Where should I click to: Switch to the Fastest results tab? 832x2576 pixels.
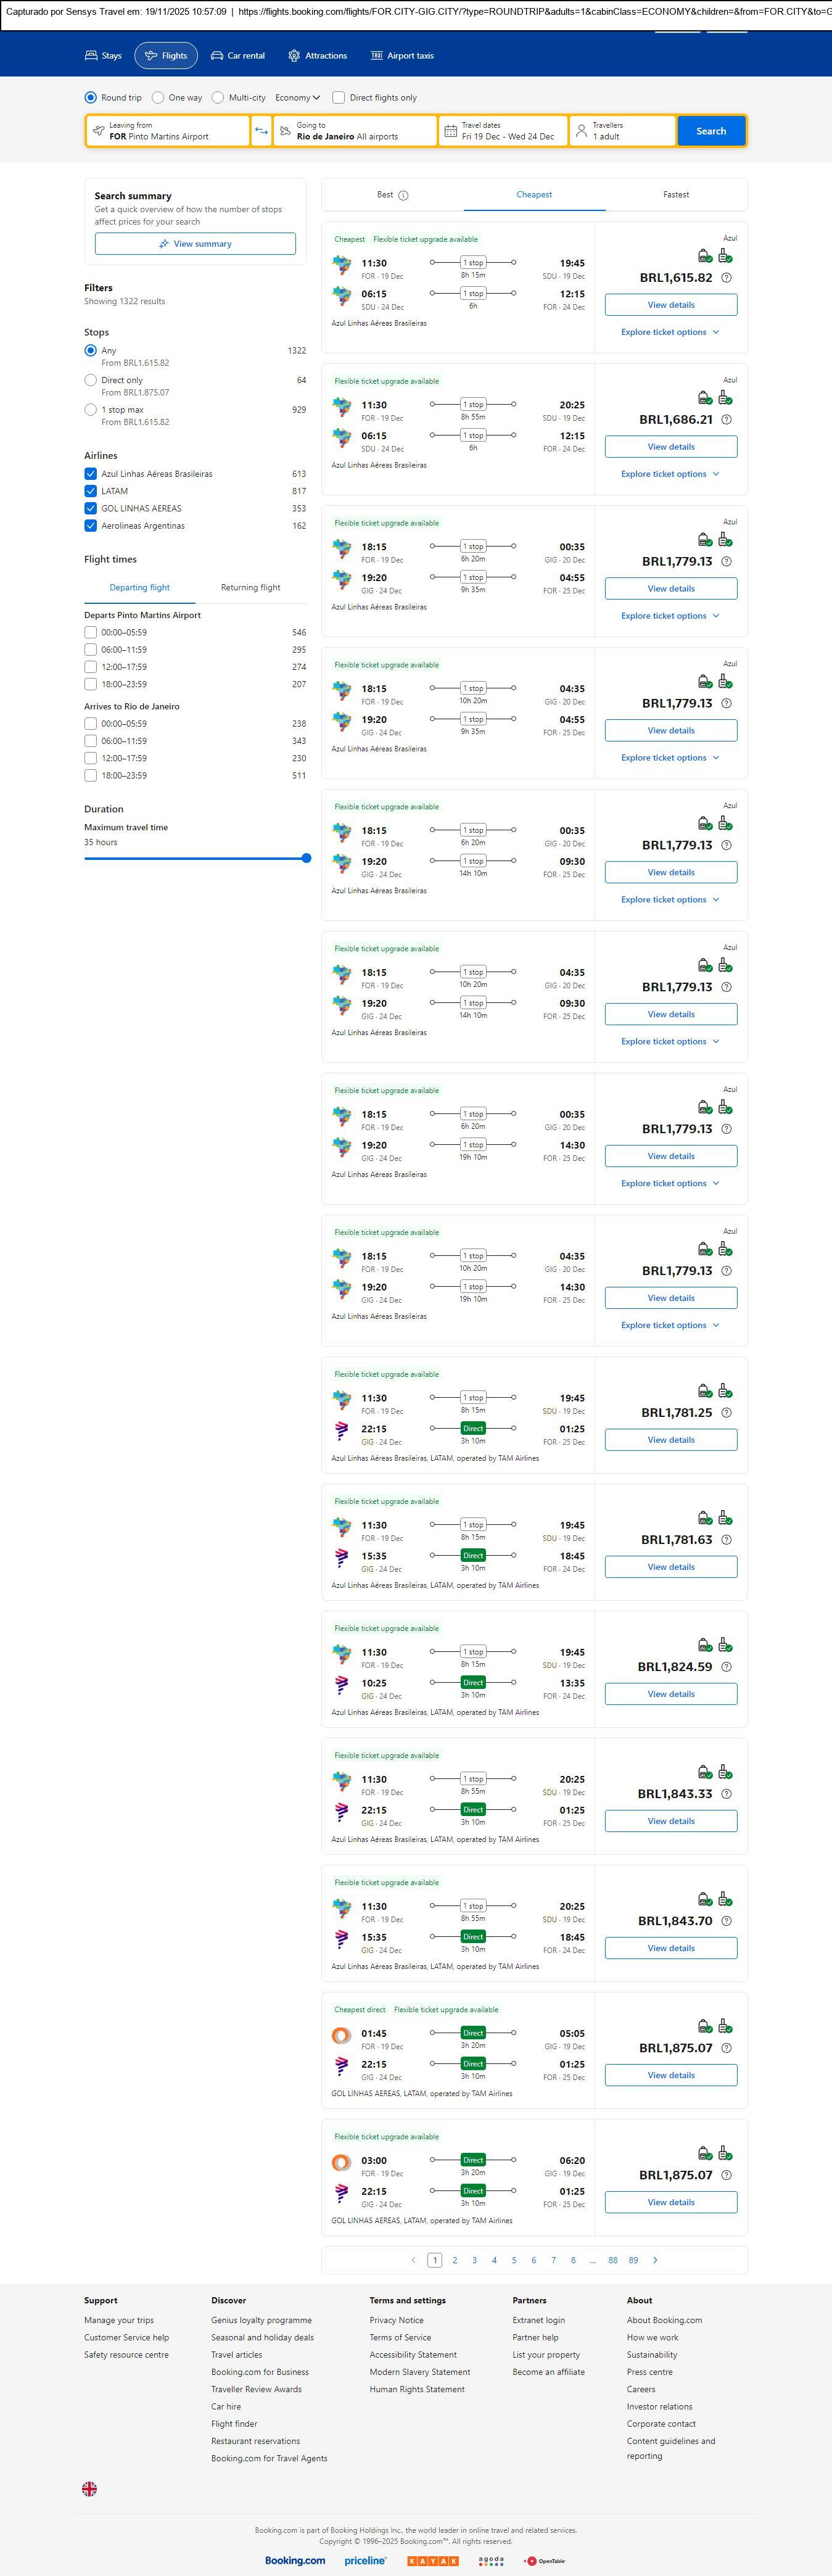[676, 195]
